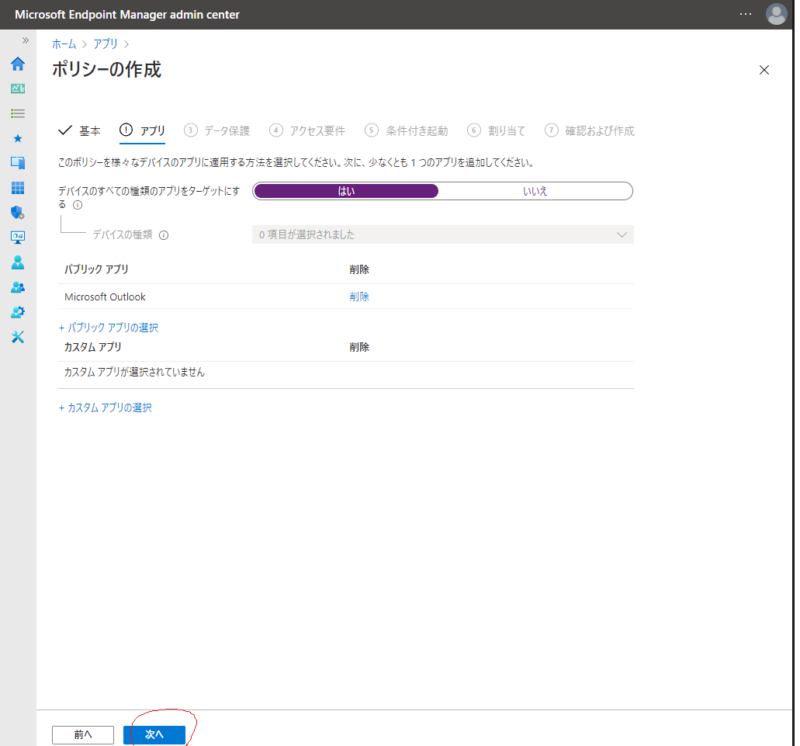Image resolution: width=800 pixels, height=746 pixels.
Task: Go to the 基本 step tab
Action: 80,131
